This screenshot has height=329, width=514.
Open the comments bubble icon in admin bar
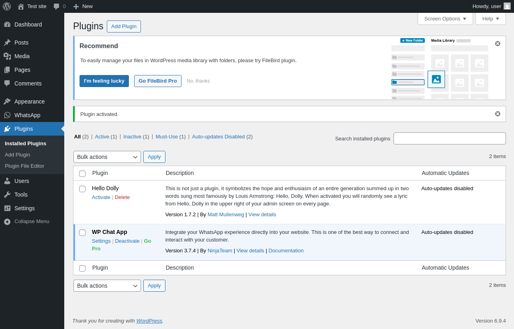click(x=57, y=6)
